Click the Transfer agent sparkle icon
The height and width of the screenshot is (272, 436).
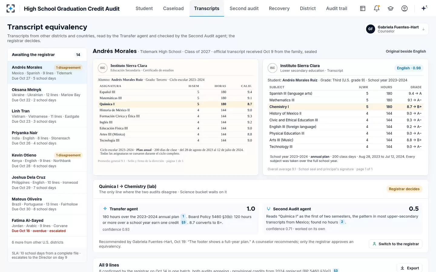(105, 209)
